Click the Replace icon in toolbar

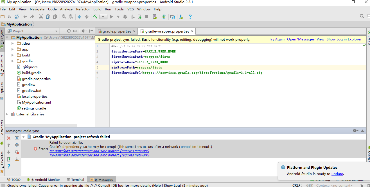click(x=71, y=17)
